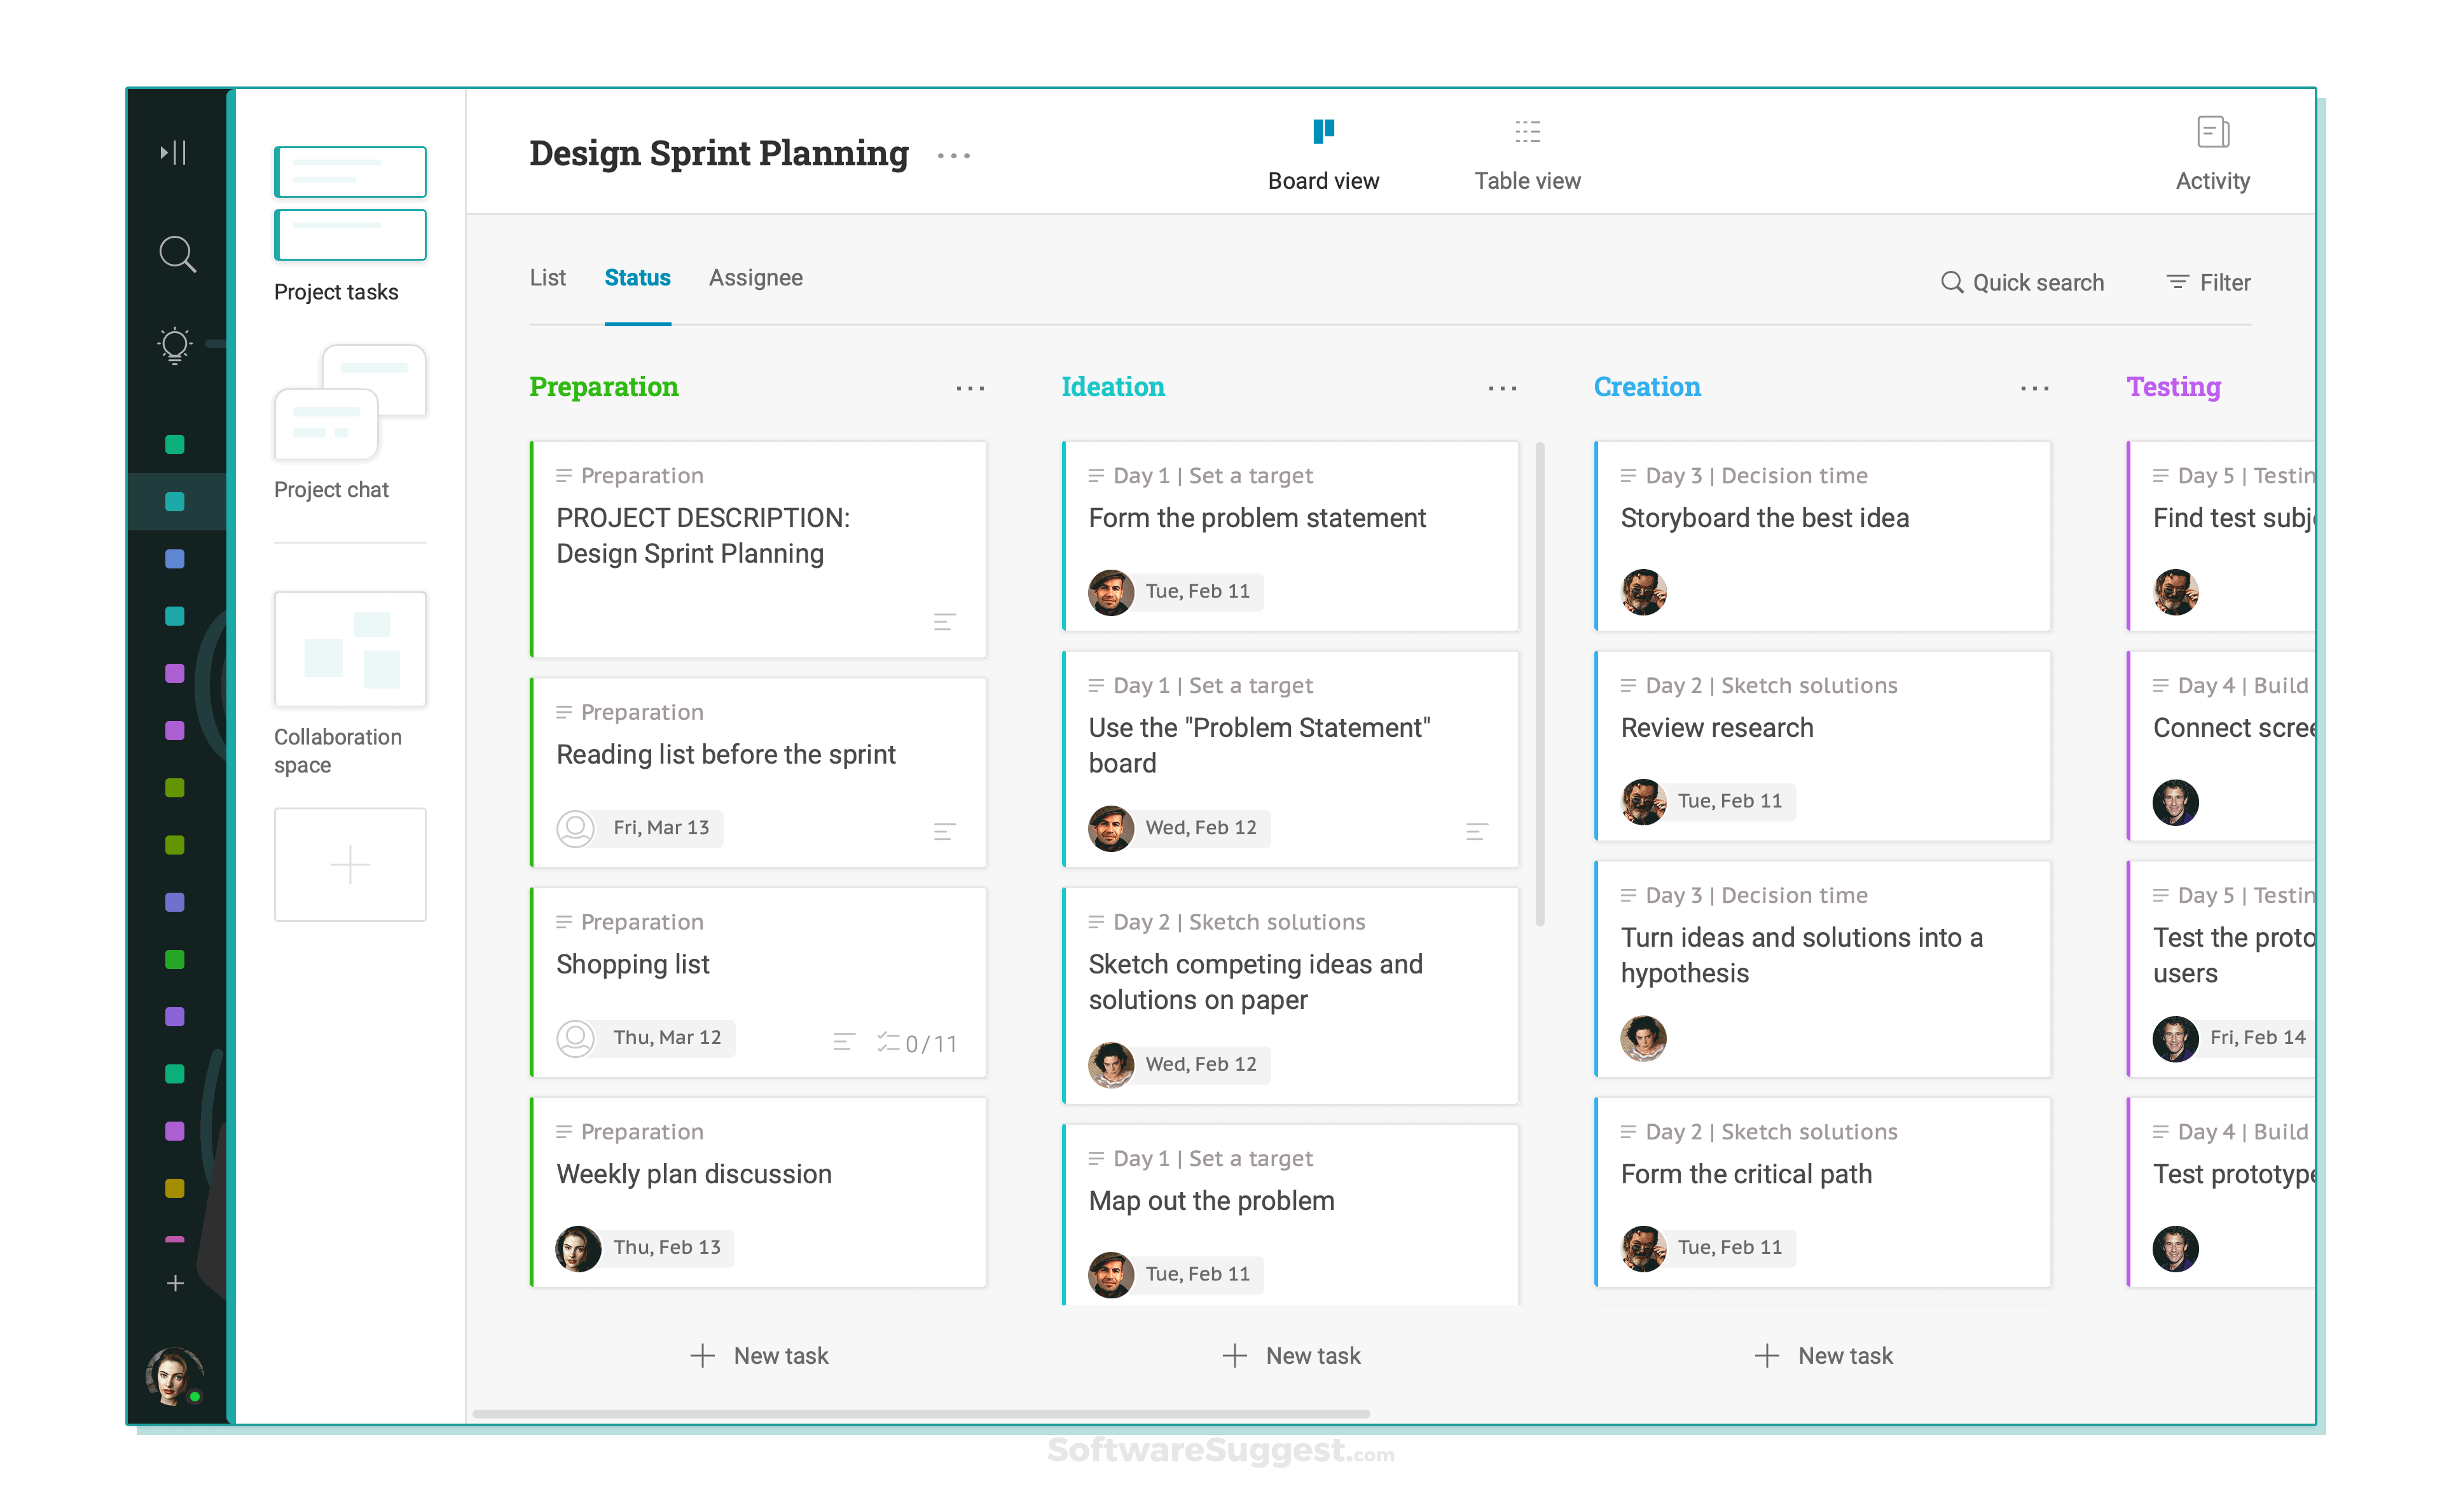The height and width of the screenshot is (1512, 2442).
Task: Open Design Sprint Planning title options menu
Action: [x=953, y=156]
